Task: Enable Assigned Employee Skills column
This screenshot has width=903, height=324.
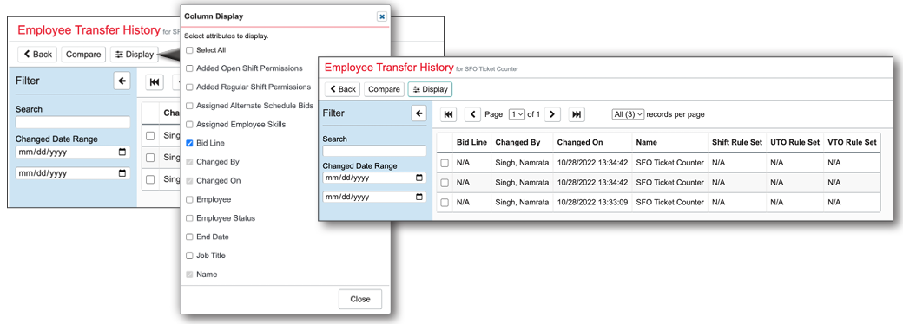Action: click(x=189, y=124)
